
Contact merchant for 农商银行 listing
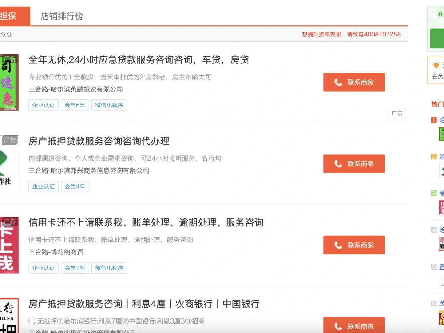tap(354, 325)
